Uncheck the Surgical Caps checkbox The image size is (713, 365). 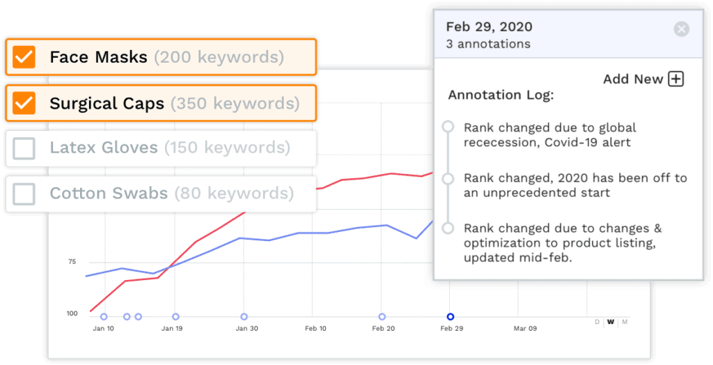24,103
